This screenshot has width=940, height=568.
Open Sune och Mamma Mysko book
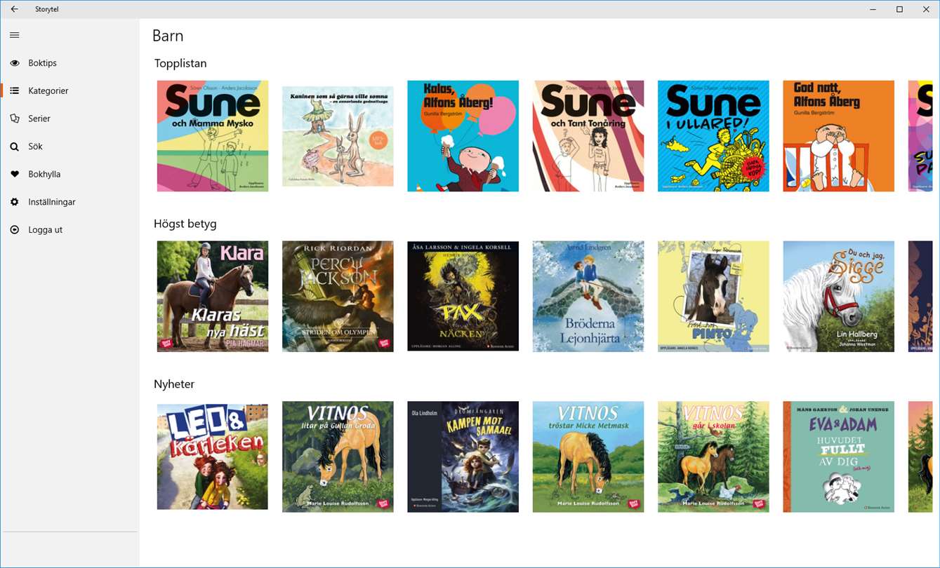point(213,136)
